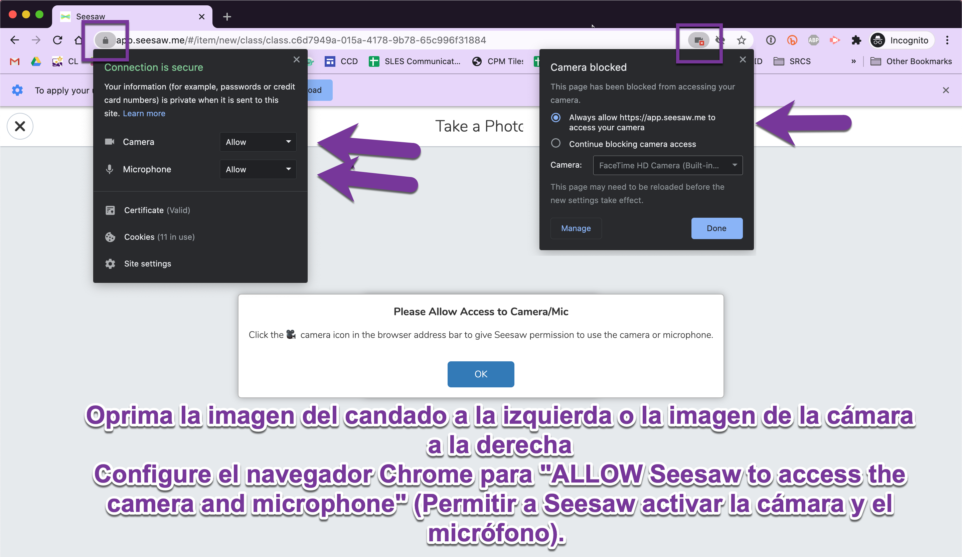Show hidden bookmarks with the double chevron
The width and height of the screenshot is (962, 557).
(853, 61)
